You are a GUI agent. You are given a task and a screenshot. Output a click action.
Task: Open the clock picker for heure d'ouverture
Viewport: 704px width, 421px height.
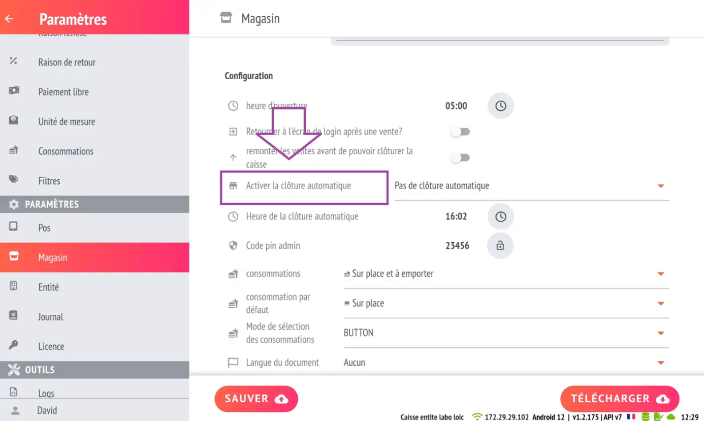(x=501, y=106)
